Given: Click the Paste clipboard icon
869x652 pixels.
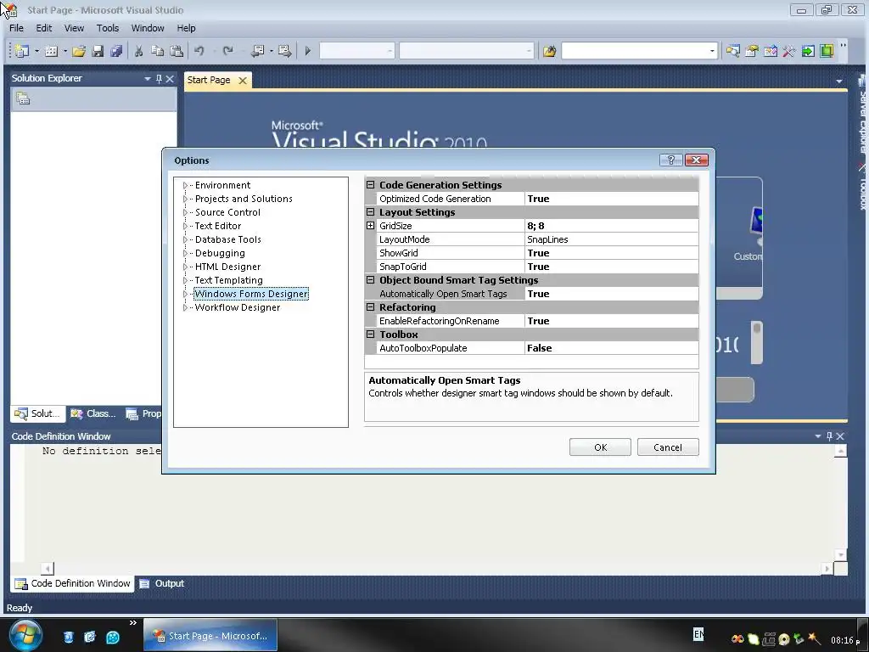Looking at the screenshot, I should tap(177, 51).
